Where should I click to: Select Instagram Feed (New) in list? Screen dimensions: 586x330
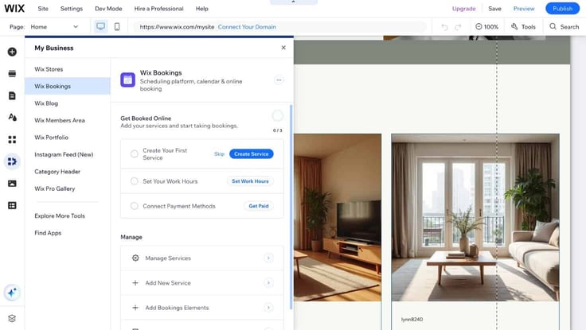68,154
